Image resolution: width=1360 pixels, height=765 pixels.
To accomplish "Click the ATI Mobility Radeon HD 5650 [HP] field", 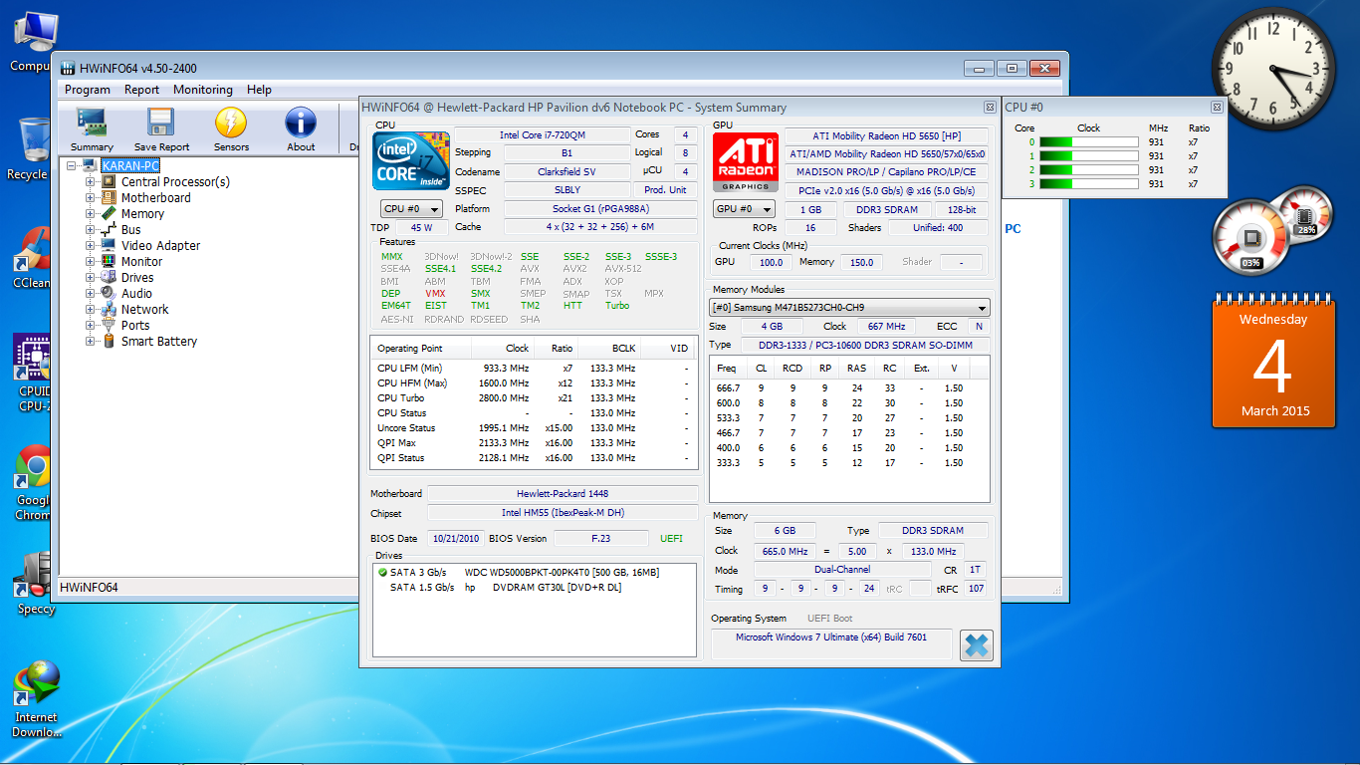I will click(x=886, y=136).
